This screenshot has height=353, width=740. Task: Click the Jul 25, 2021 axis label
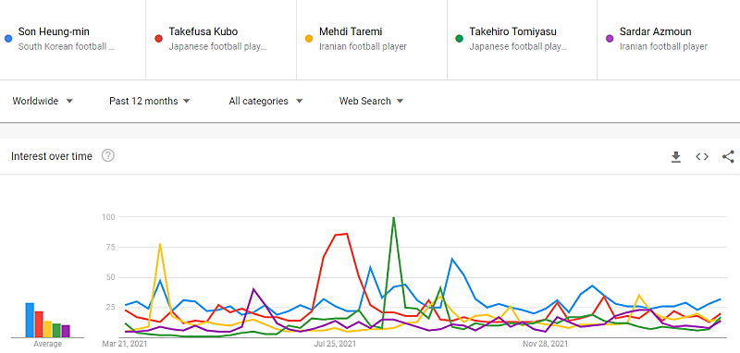(337, 345)
